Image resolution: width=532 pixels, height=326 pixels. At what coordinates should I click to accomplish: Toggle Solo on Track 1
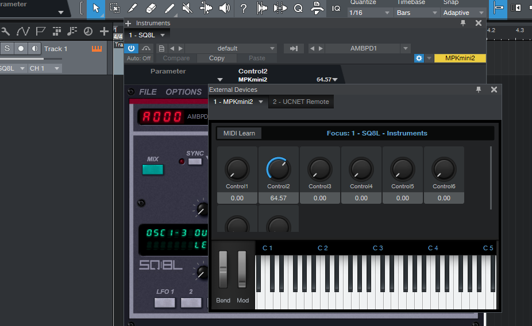click(7, 49)
